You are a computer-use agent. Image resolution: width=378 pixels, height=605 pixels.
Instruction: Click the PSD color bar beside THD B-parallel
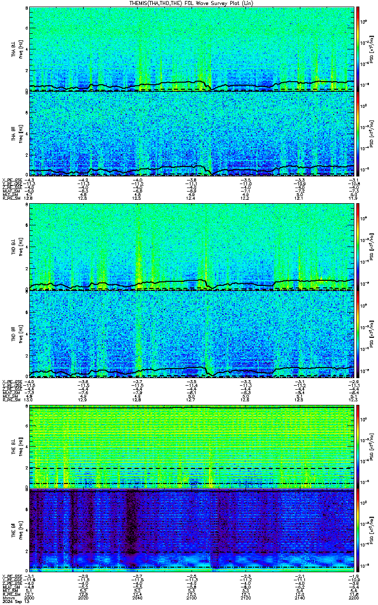[358, 333]
